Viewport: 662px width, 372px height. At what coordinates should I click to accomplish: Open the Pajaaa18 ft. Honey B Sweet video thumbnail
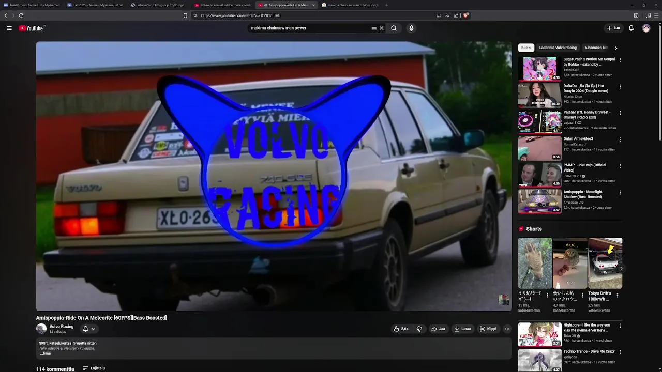pos(539,121)
